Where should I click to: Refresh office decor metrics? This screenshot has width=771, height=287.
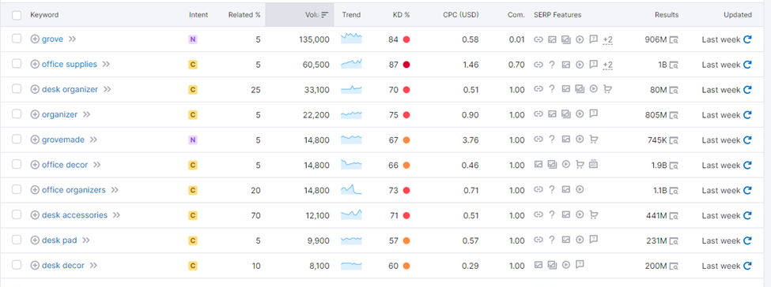pos(747,165)
